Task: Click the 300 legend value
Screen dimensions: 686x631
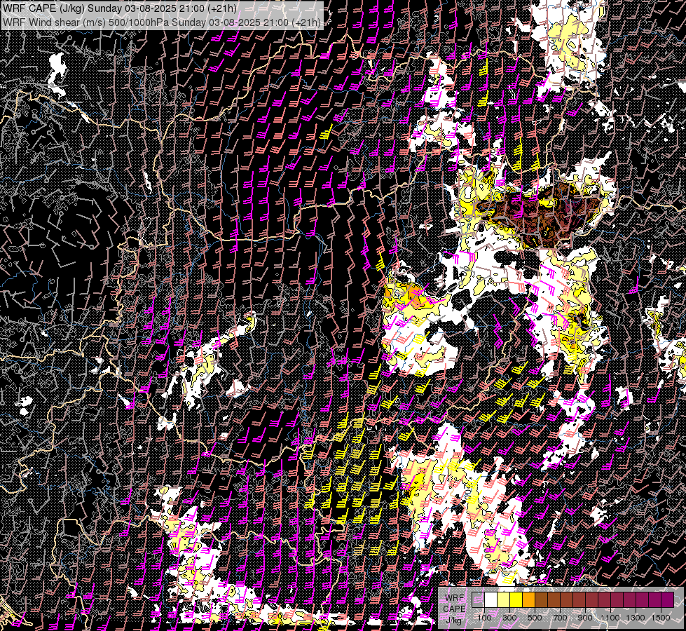Action: 509,618
